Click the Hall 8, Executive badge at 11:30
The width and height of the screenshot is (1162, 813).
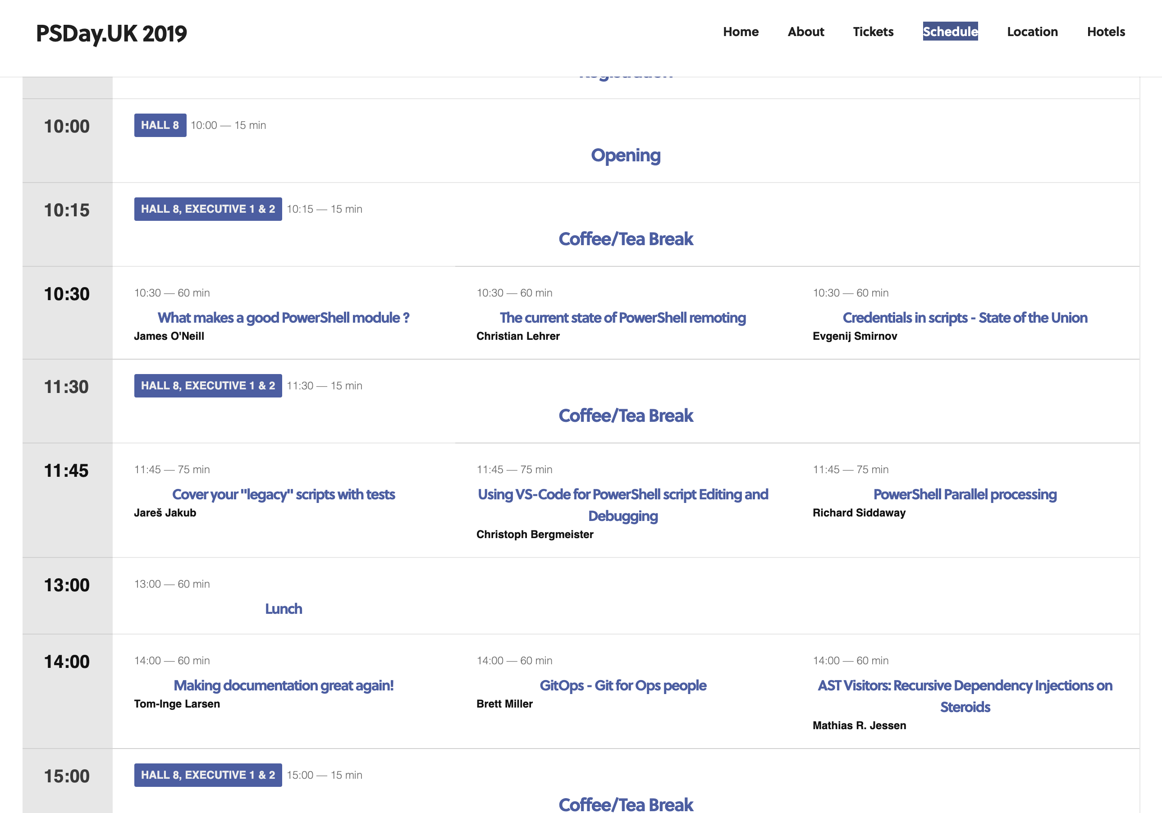click(208, 385)
